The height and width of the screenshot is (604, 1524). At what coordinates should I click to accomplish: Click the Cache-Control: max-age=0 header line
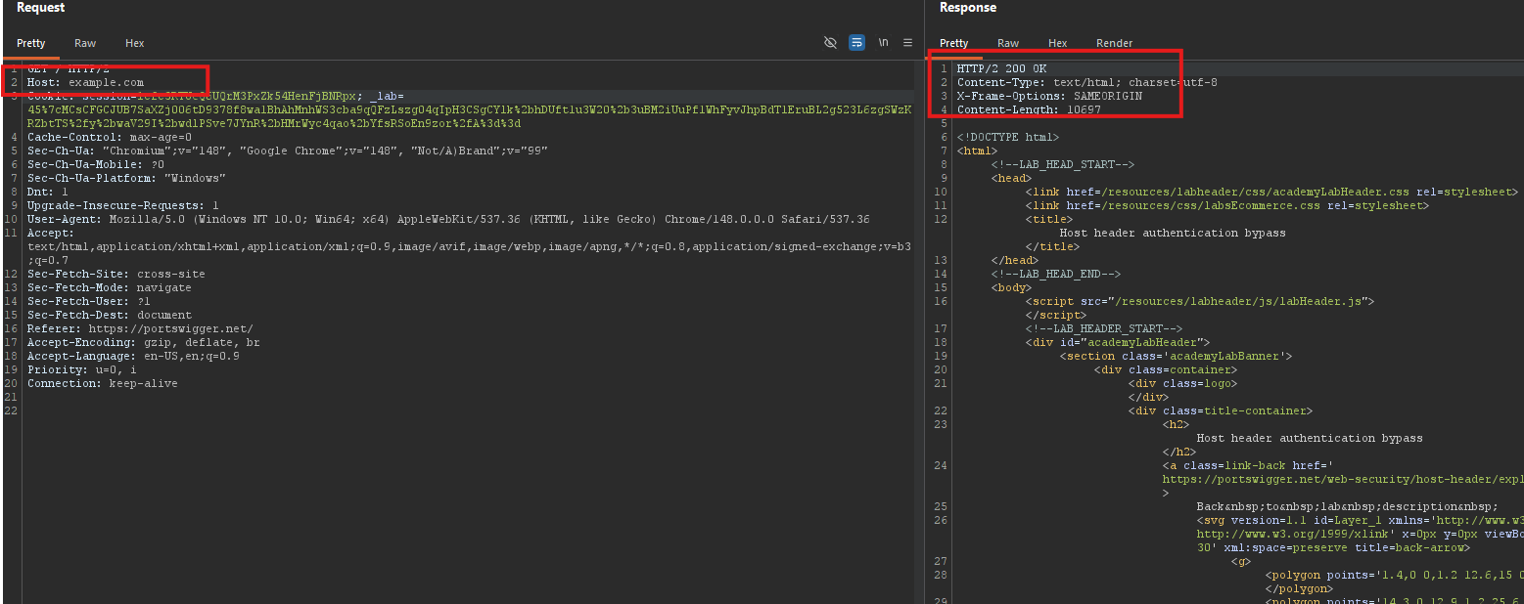point(110,138)
